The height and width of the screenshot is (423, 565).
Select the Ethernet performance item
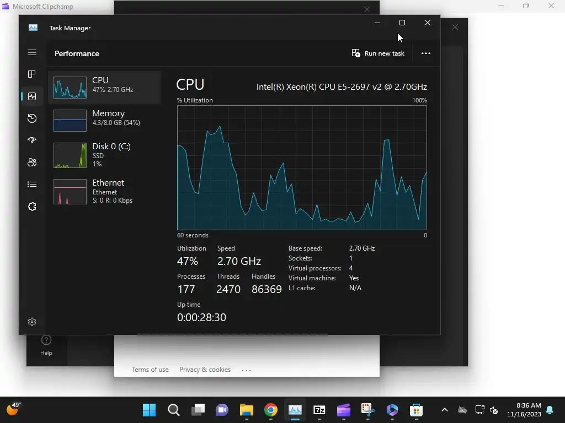click(104, 191)
